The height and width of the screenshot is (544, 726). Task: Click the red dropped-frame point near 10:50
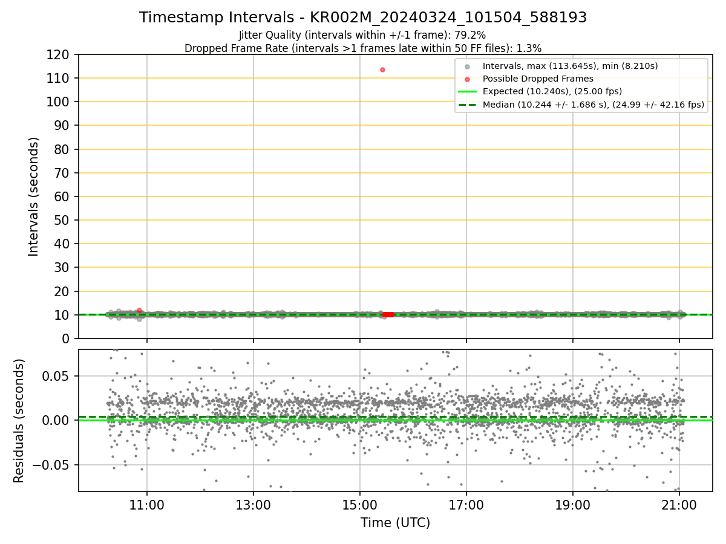139,310
